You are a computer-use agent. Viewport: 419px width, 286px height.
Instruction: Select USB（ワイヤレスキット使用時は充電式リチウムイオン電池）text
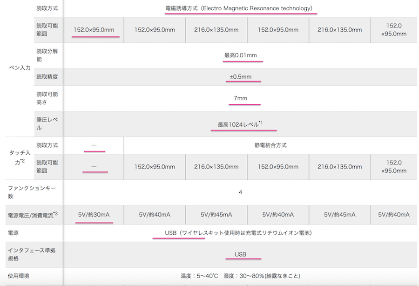point(238,233)
